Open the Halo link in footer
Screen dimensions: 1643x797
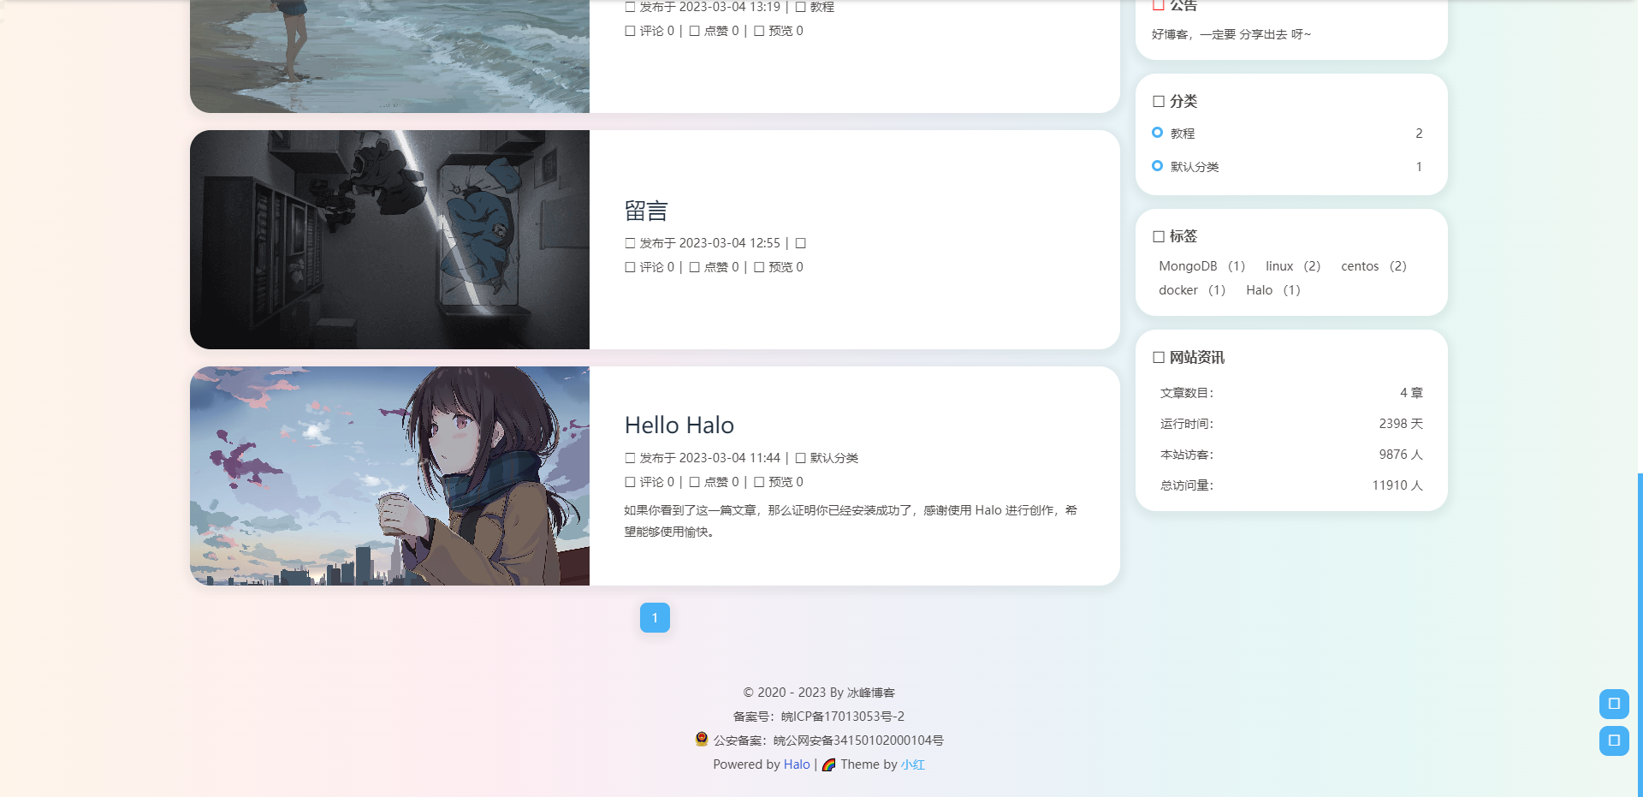[x=797, y=764]
